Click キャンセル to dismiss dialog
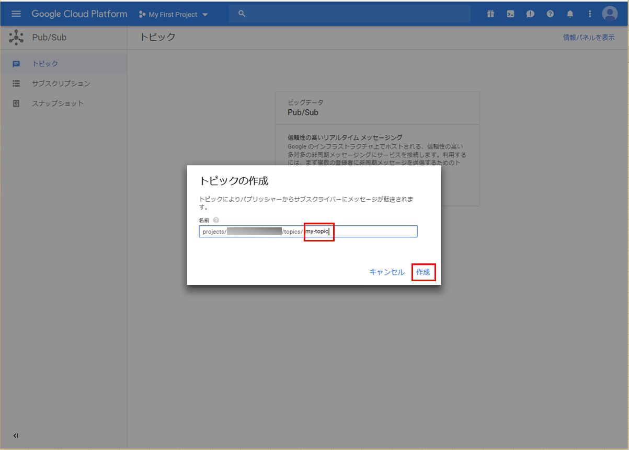The width and height of the screenshot is (629, 450). [387, 272]
